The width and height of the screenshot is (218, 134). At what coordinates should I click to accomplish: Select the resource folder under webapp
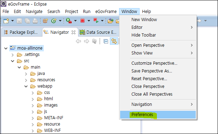pyautogui.click(x=49, y=124)
